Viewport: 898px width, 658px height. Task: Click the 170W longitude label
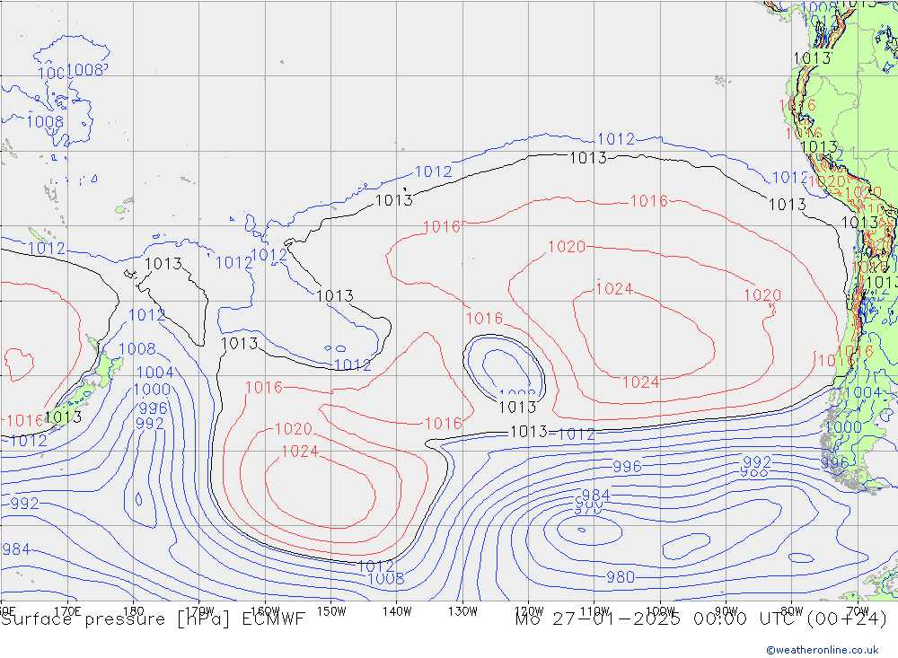pos(199,611)
